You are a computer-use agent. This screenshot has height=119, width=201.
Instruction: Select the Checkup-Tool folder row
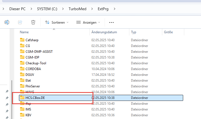point(36,63)
